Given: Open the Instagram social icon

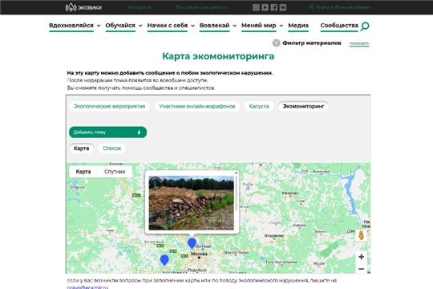Looking at the screenshot, I should point(256,7).
